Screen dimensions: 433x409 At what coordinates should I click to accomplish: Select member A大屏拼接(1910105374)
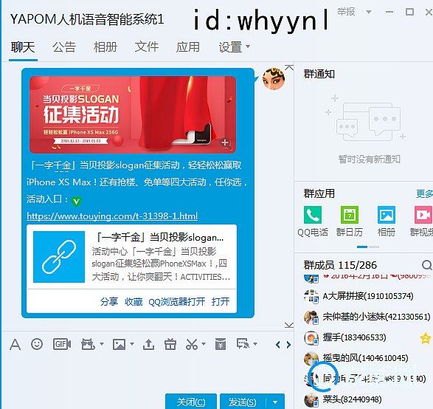click(368, 296)
